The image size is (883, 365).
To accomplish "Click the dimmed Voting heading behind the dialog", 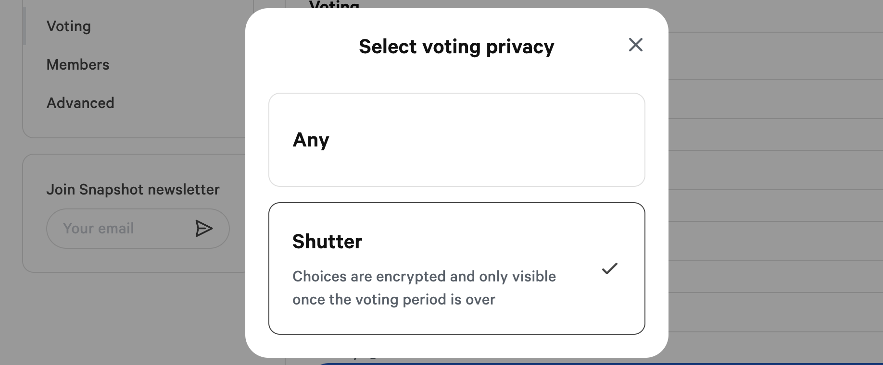I will coord(334,6).
